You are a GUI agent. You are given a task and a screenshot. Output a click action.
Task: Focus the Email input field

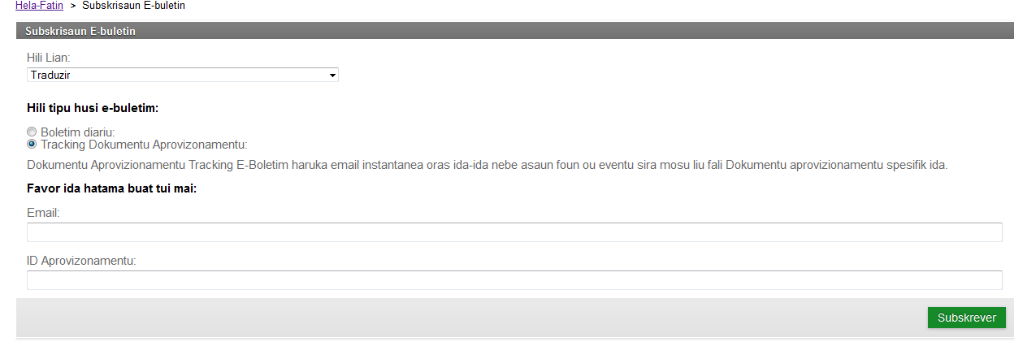click(514, 232)
